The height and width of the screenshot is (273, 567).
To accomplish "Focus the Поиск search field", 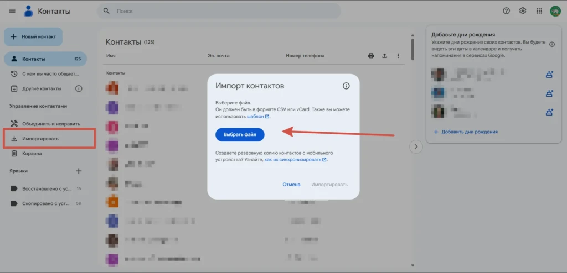I will (x=219, y=11).
